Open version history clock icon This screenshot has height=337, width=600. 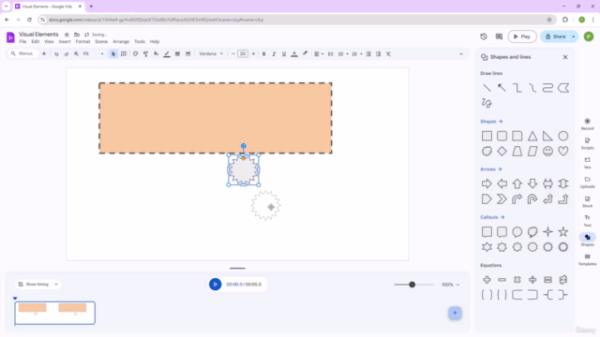(x=484, y=37)
